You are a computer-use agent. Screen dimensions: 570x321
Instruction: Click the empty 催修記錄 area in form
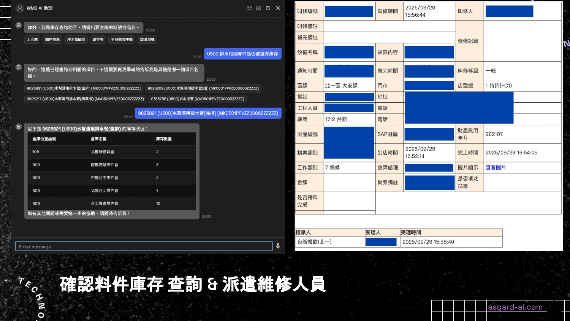click(x=522, y=41)
